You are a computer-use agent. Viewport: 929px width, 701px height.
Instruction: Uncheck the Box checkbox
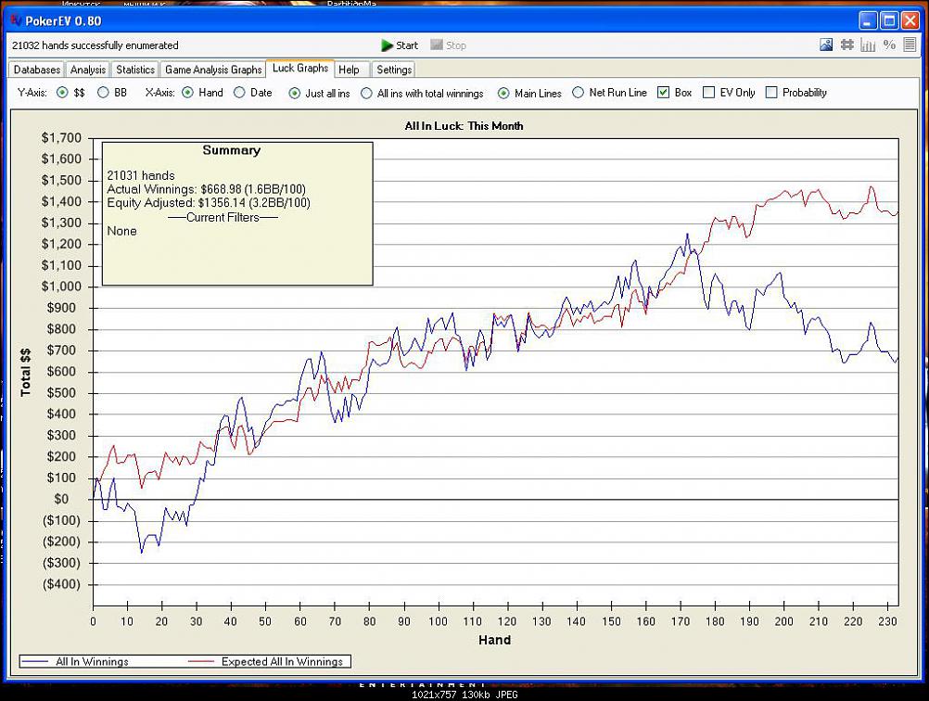click(x=664, y=93)
